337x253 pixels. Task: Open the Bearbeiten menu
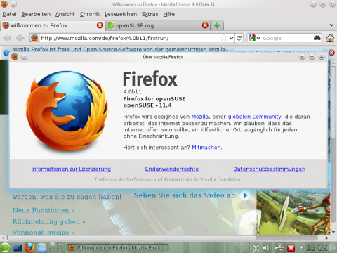click(x=36, y=14)
